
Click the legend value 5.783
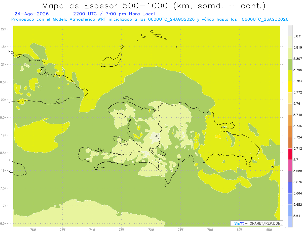(x=298, y=81)
